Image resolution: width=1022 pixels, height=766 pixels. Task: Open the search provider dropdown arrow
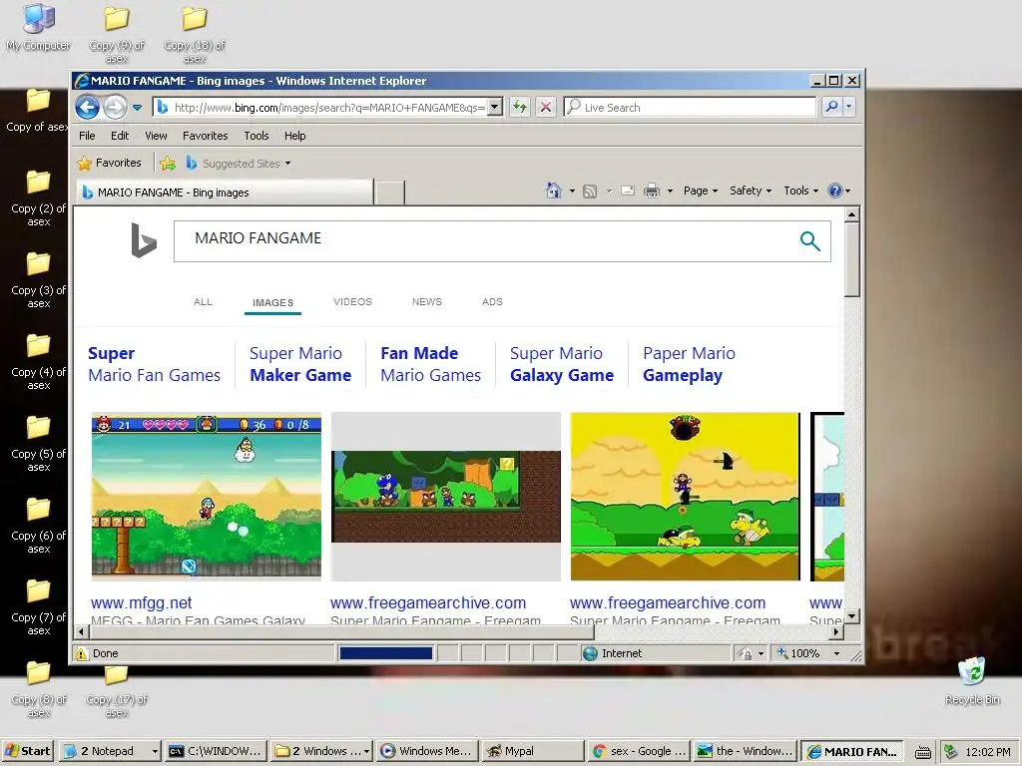(848, 107)
